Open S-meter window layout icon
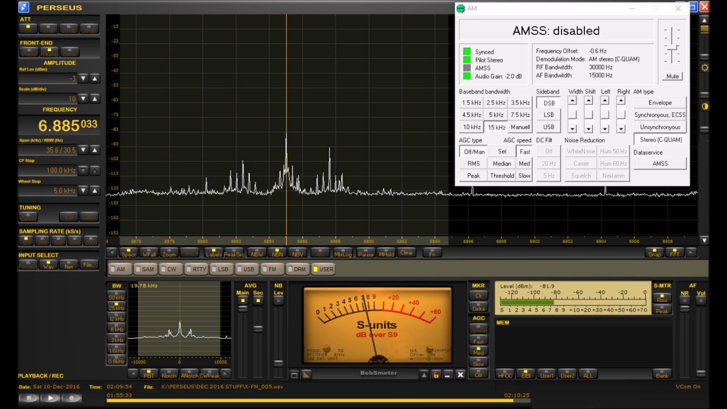The image size is (727, 409). (294, 375)
